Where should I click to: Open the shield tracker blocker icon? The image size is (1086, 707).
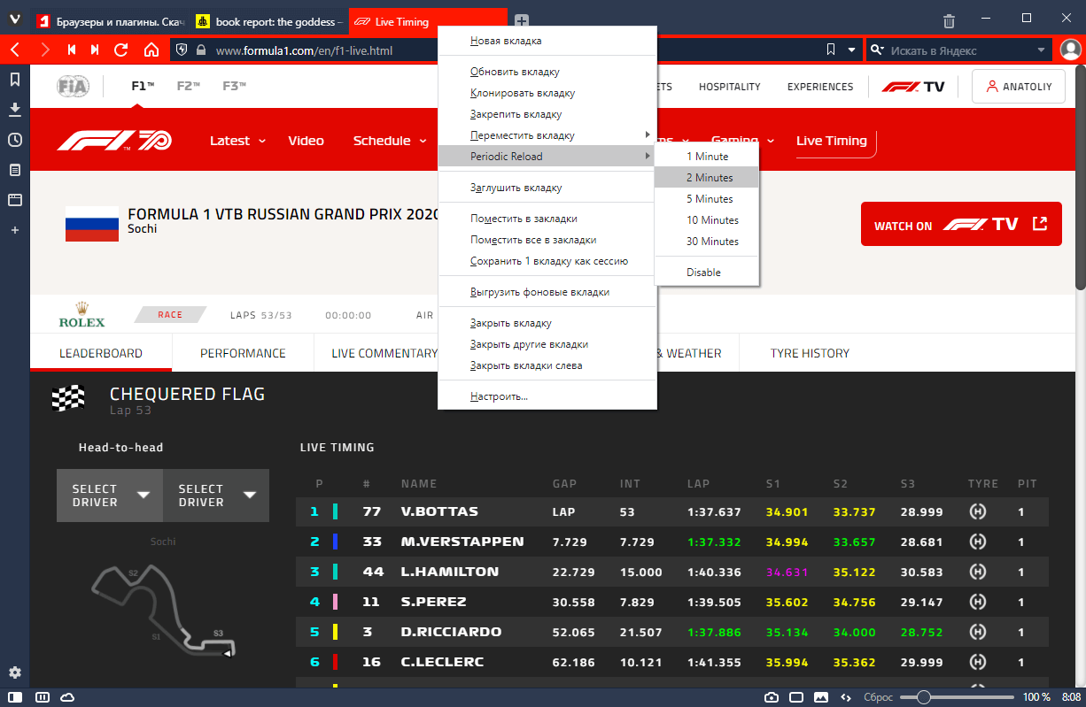click(182, 50)
